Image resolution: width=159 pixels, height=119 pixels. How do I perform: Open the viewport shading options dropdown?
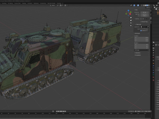click(x=150, y=5)
